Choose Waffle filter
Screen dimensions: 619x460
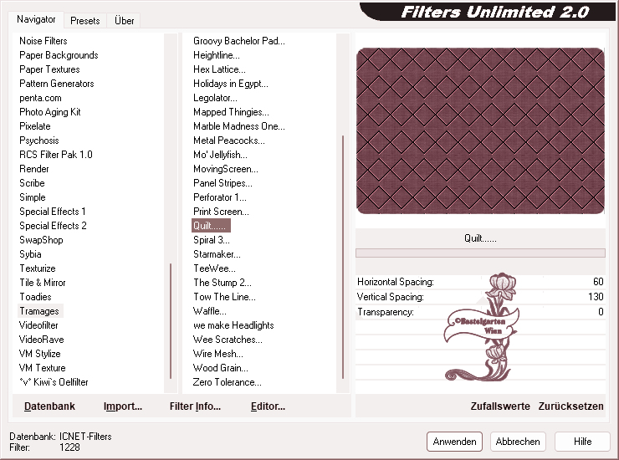(x=210, y=311)
